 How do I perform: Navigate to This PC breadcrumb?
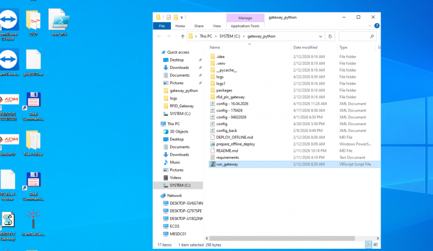tap(206, 37)
